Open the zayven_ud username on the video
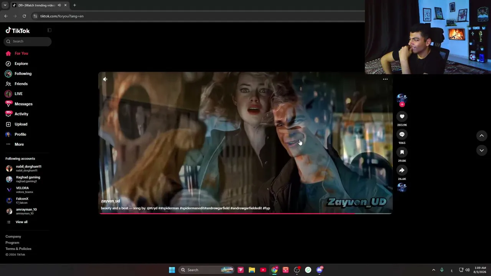491x276 pixels. click(110, 201)
